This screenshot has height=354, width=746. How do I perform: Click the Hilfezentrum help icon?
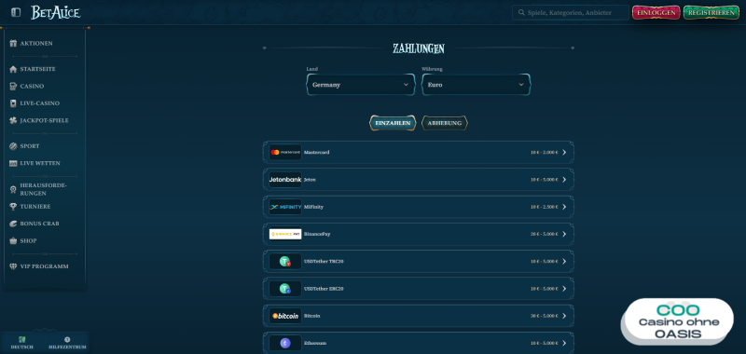(x=67, y=339)
